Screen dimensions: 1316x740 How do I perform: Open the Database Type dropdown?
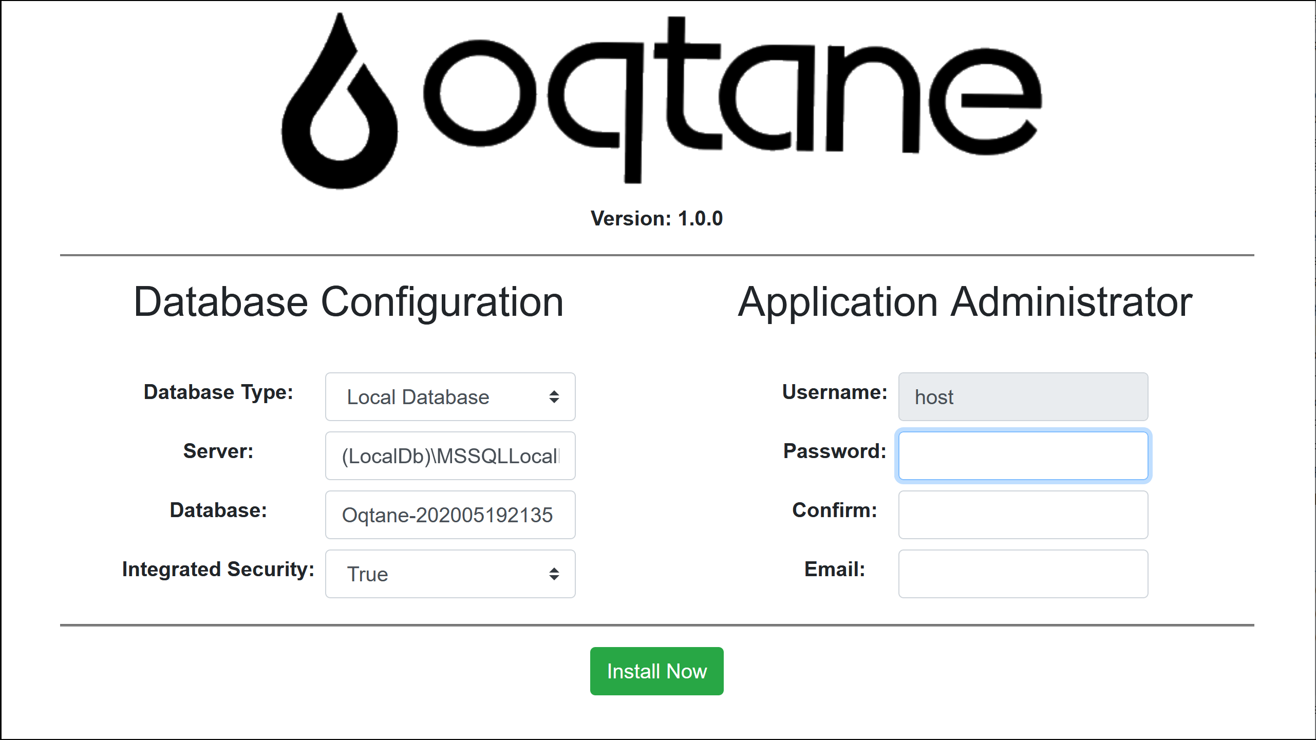[x=450, y=397]
